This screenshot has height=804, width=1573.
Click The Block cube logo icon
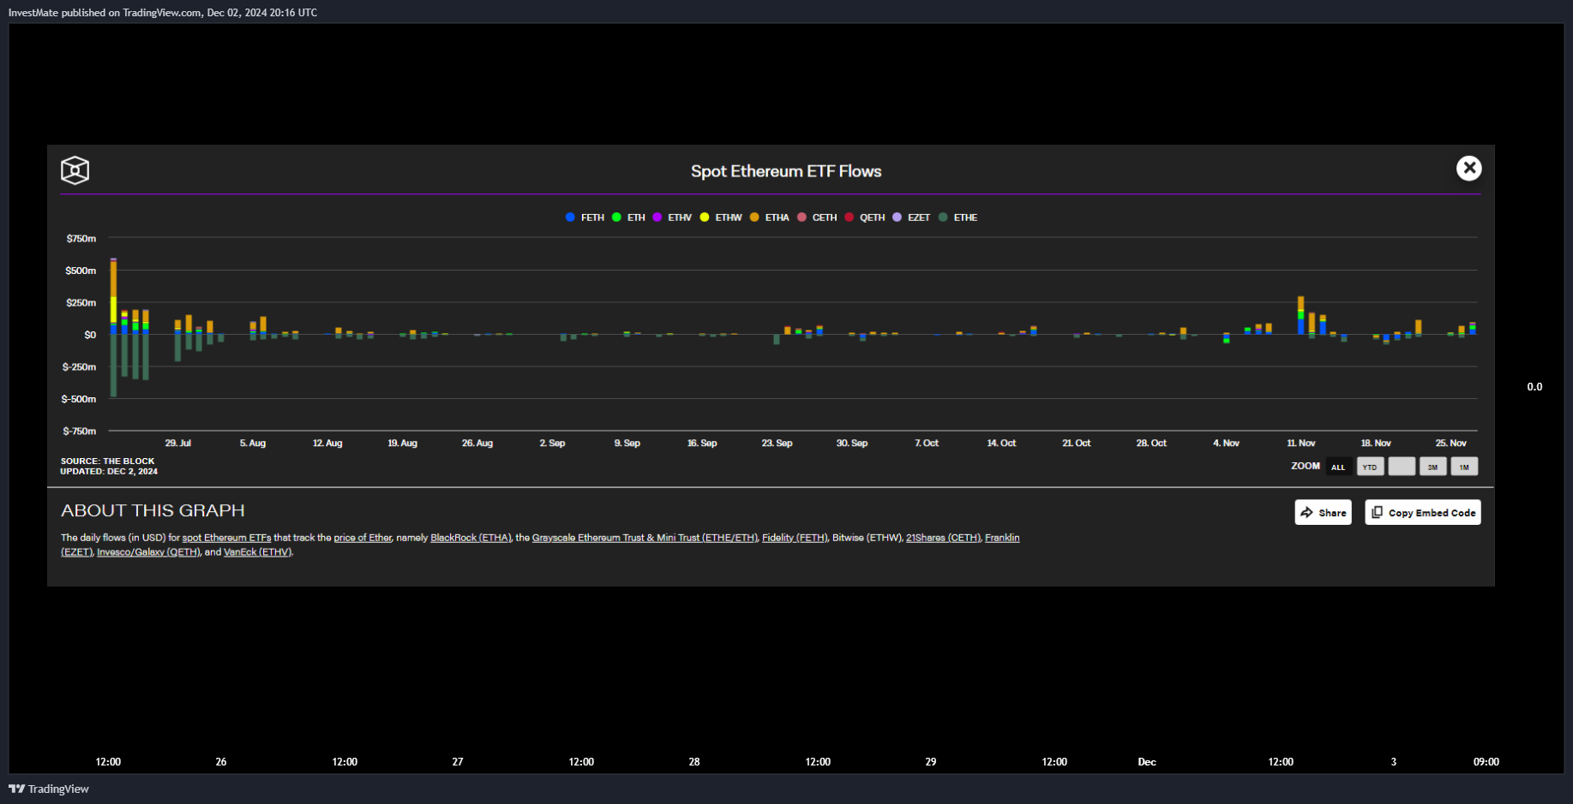point(75,170)
